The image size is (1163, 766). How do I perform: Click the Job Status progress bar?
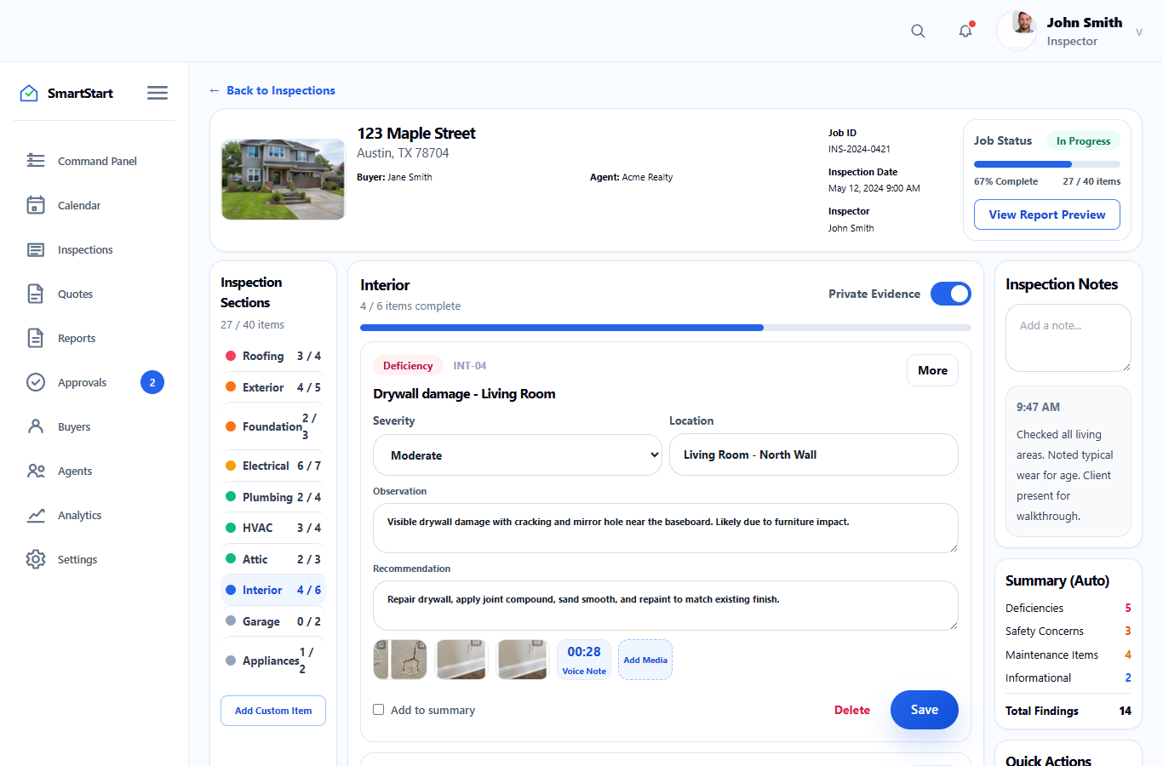tap(1047, 164)
